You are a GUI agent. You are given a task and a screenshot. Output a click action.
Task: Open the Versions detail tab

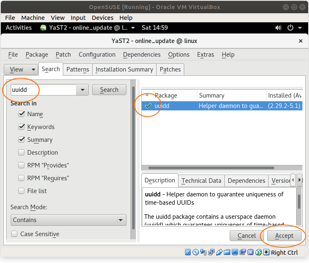tap(280, 181)
